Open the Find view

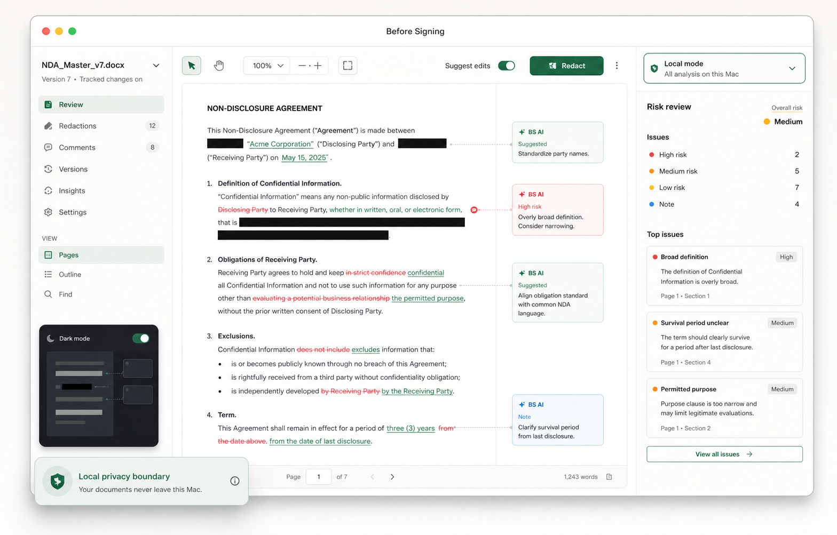click(x=101, y=294)
